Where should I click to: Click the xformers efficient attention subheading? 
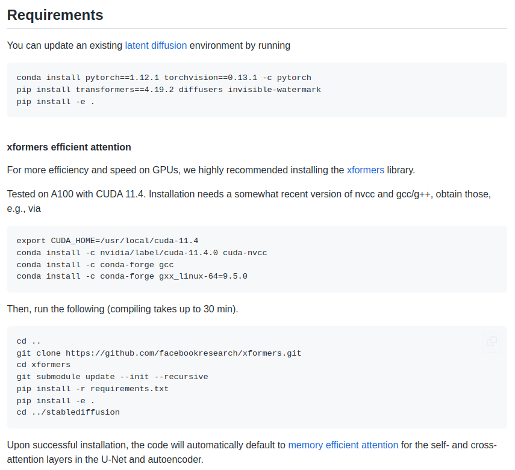69,147
